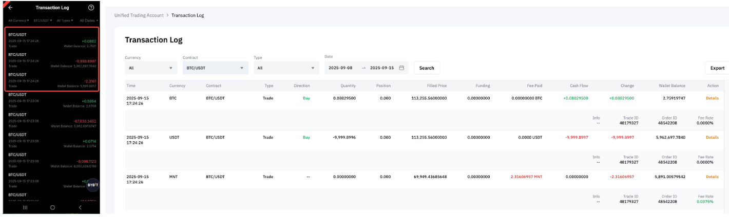Click the Export button
Image resolution: width=729 pixels, height=217 pixels.
[717, 68]
